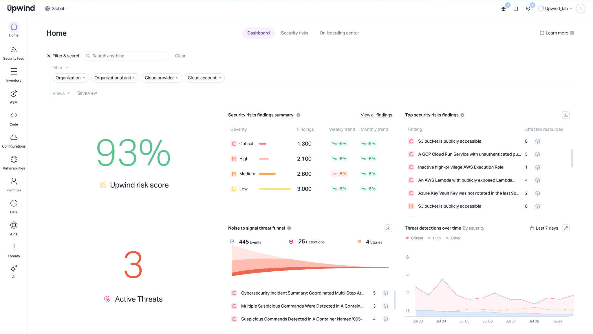Click the gift notifications icon

coord(504,9)
